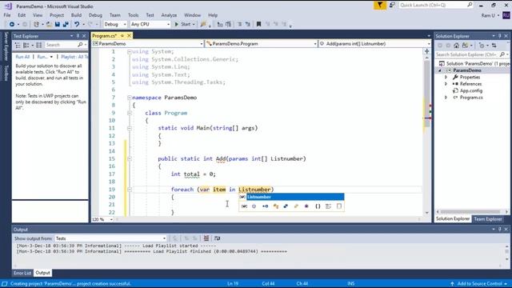Screen dimensions: 512x288
Task: Click the Test Explorer search field
Action: click(x=62, y=45)
